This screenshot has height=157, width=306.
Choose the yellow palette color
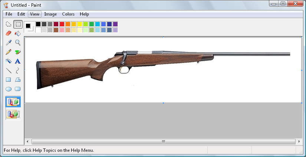[80, 24]
